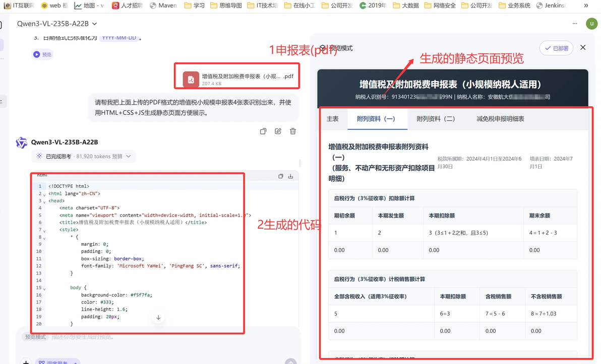Download the generated html code
The image size is (601, 364).
290,176
